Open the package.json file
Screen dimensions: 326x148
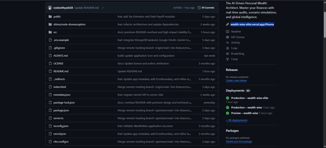pos(61,110)
